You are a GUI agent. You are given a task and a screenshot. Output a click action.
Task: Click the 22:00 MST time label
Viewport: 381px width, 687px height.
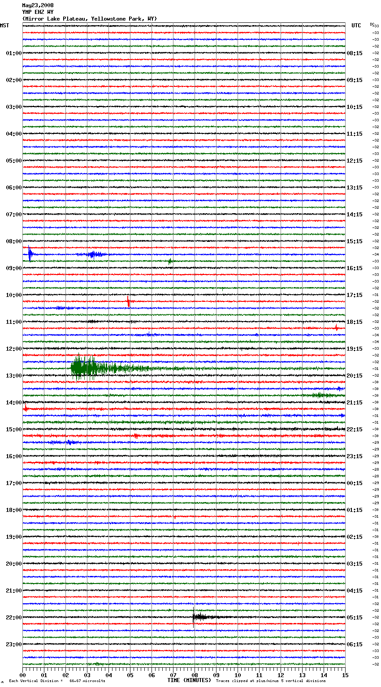13,618
